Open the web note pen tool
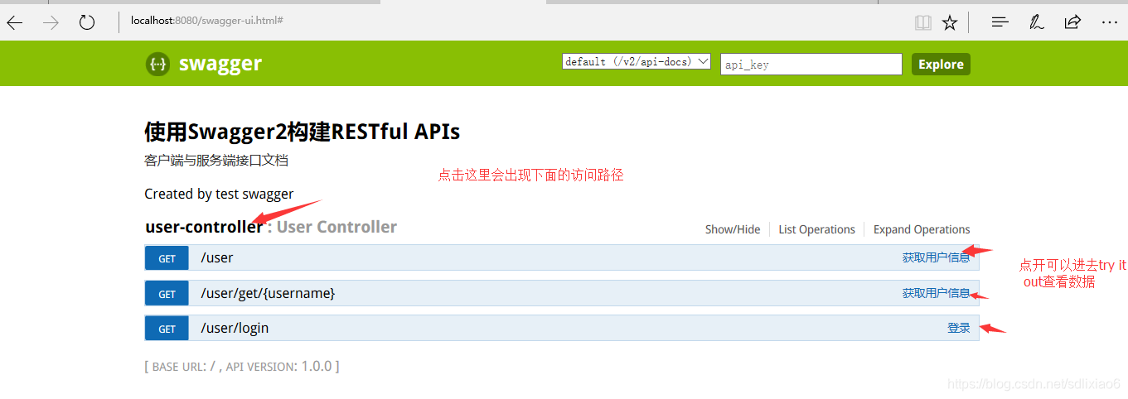 pyautogui.click(x=1036, y=22)
